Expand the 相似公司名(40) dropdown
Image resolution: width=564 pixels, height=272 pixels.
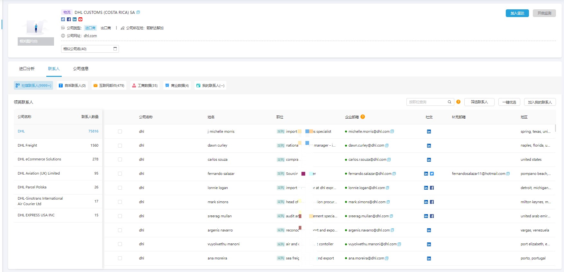click(x=90, y=49)
